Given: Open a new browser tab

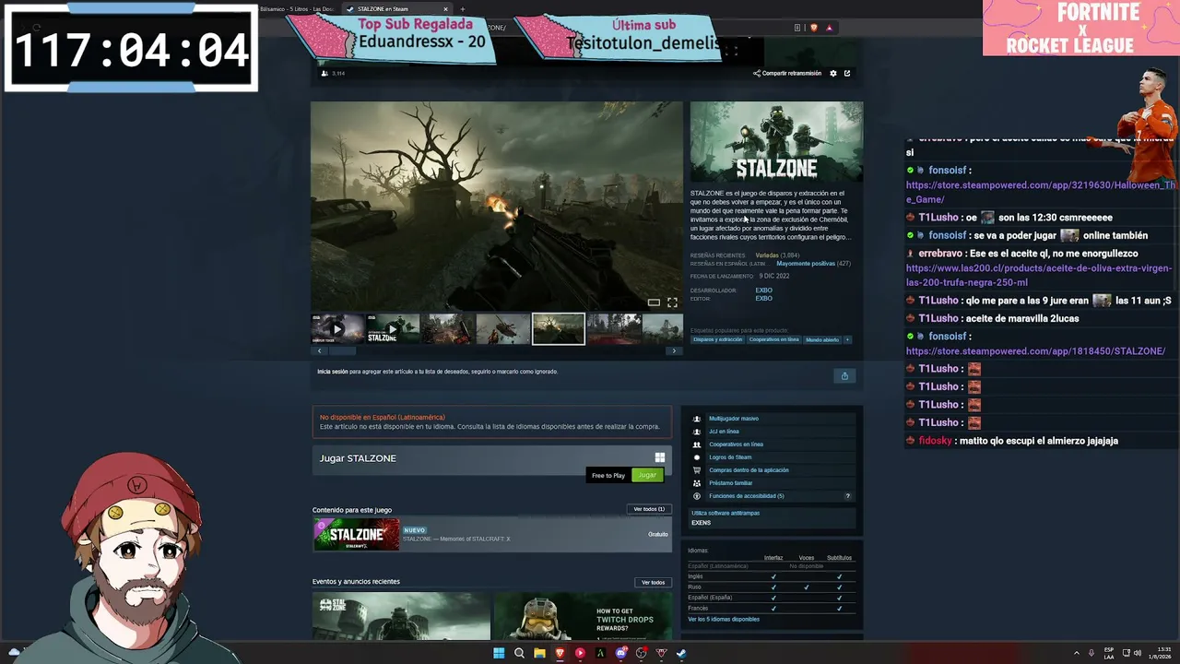Looking at the screenshot, I should 463,9.
